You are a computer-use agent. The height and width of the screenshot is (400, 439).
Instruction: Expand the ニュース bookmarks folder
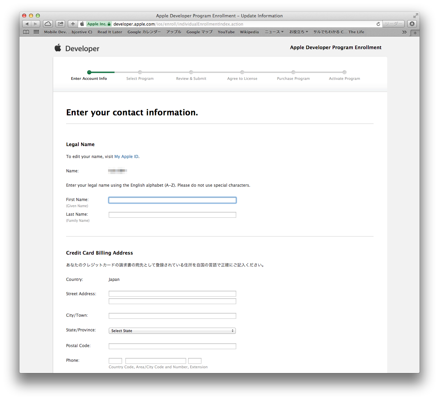pos(274,32)
